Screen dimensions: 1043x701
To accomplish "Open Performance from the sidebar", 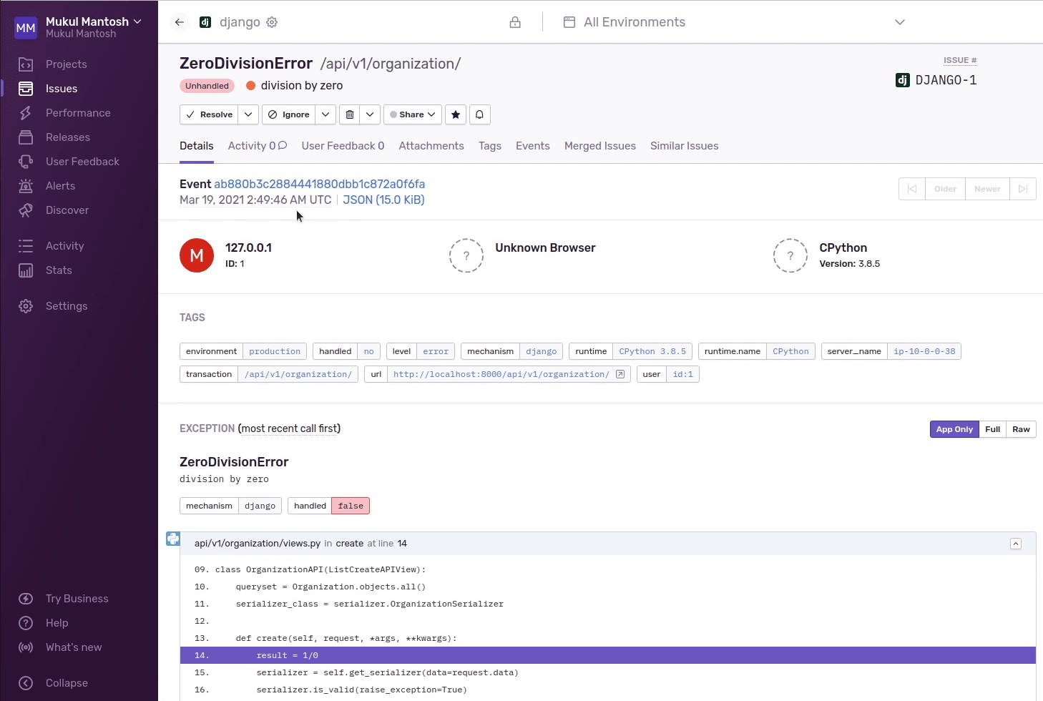I will [x=78, y=113].
